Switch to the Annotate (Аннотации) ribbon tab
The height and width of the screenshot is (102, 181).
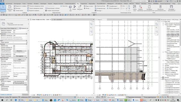tap(43, 4)
